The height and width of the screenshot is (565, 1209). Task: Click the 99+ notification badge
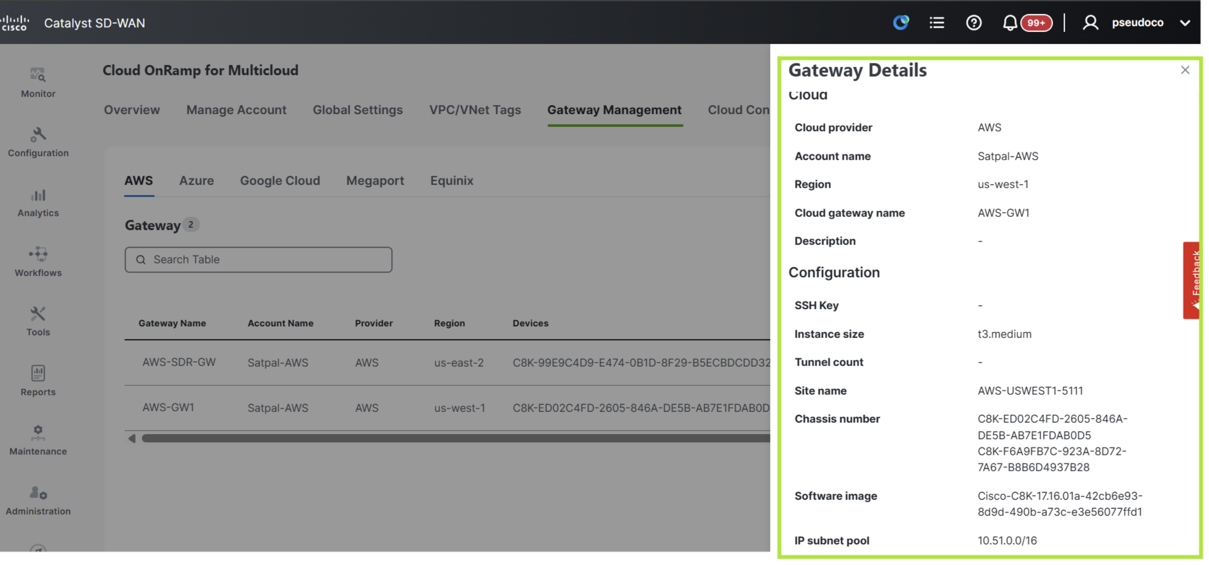[1036, 23]
